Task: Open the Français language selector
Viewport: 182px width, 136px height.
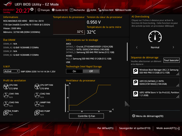Action: pyautogui.click(x=43, y=10)
